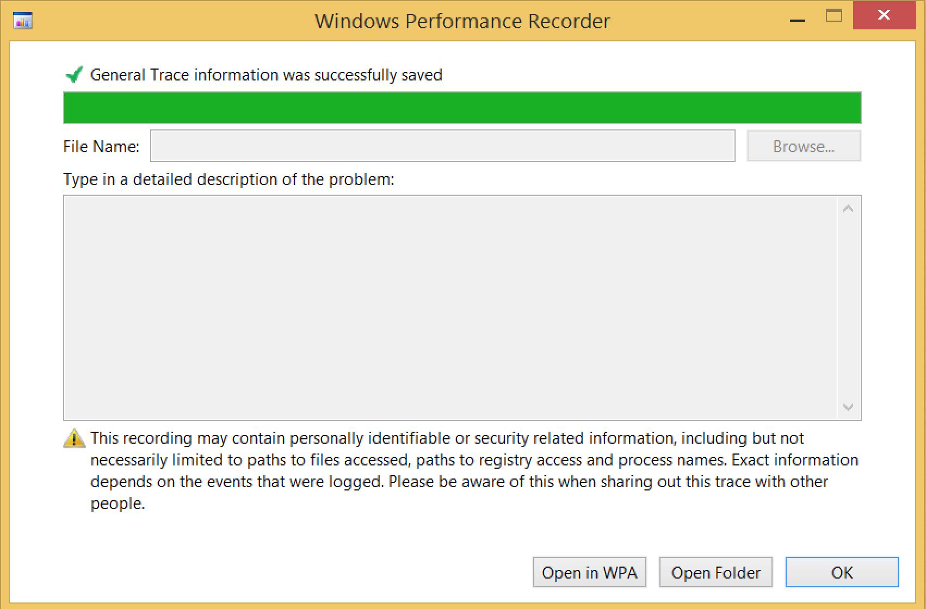Click Open in WPA
Image resolution: width=926 pixels, height=609 pixels.
pos(589,573)
